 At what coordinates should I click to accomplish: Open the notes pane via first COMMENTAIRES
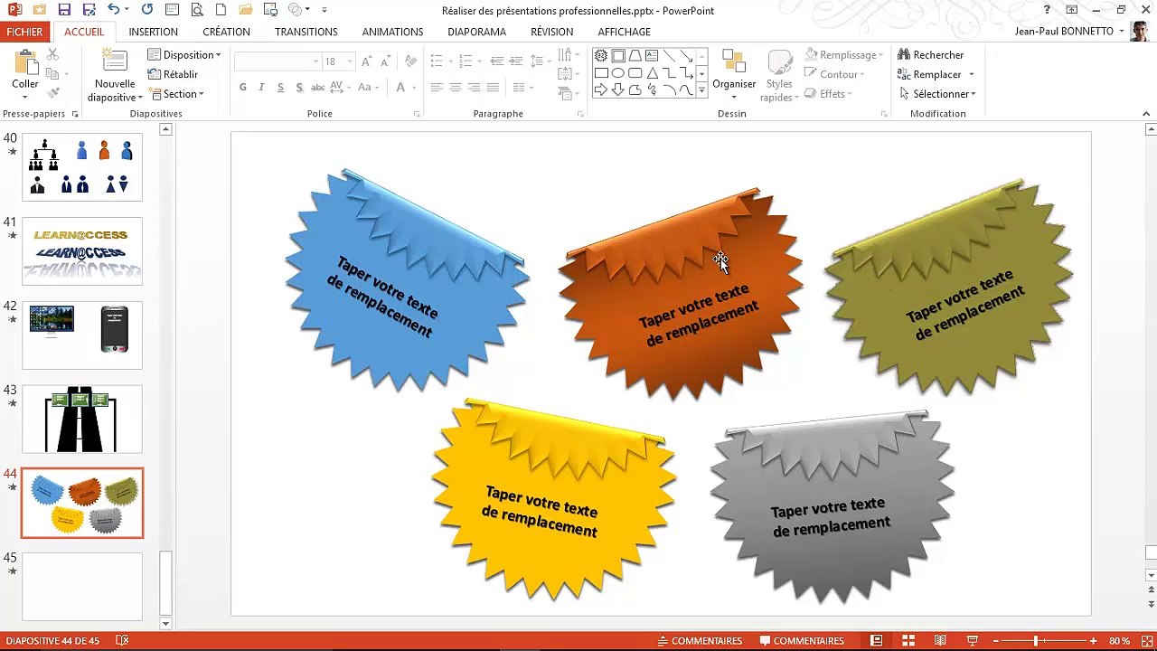700,641
